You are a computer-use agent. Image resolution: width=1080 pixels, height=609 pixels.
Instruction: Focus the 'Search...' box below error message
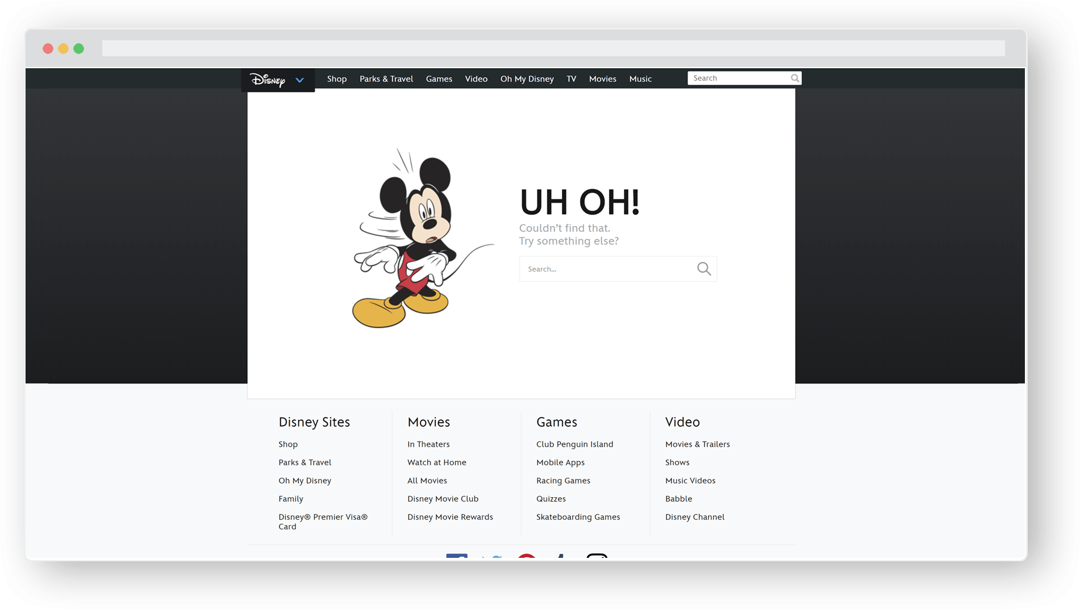coord(607,269)
